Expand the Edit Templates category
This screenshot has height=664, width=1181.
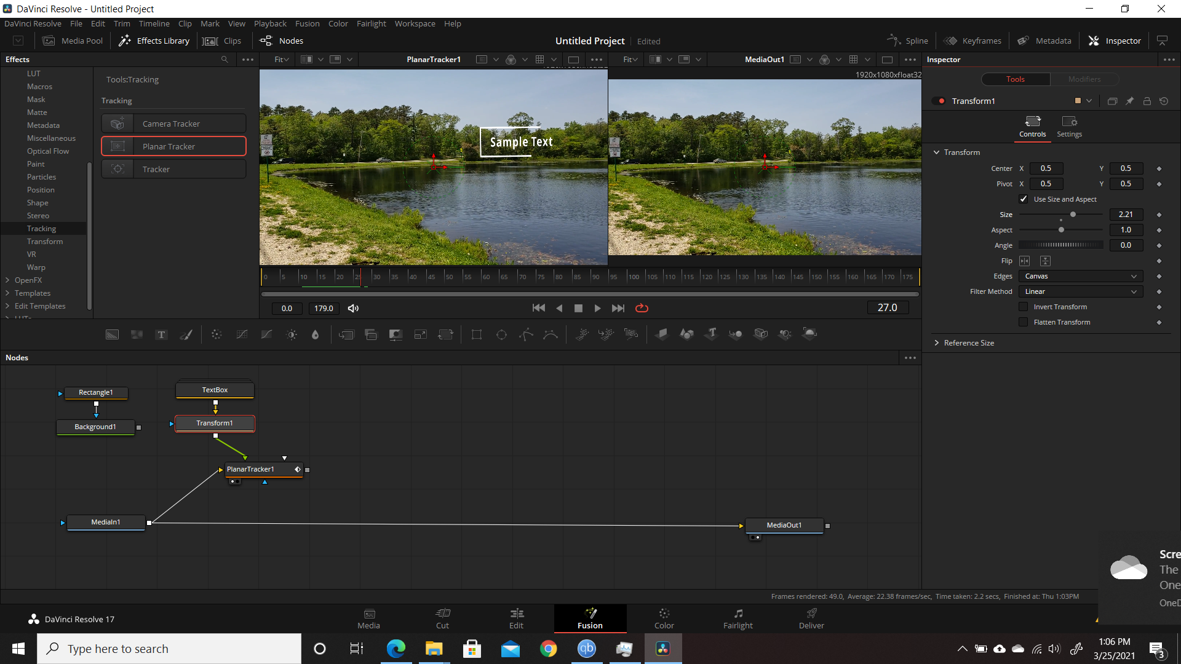click(7, 306)
